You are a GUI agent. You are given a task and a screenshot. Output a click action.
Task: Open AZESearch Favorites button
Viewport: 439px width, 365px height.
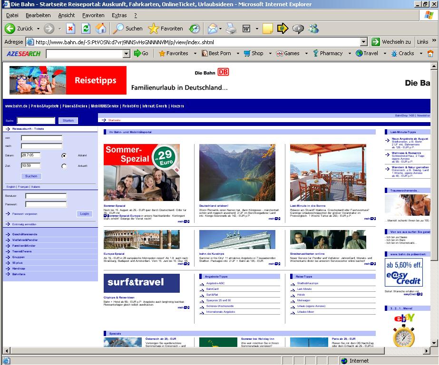(174, 53)
